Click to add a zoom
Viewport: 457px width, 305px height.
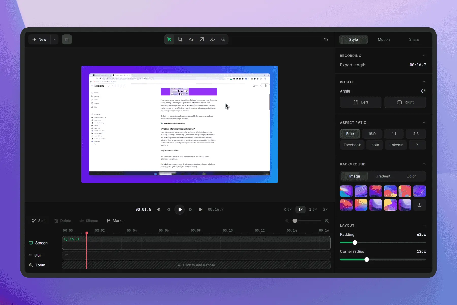(196, 265)
